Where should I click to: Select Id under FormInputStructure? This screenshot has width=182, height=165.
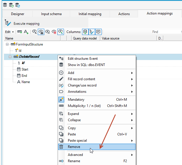pos(20,51)
